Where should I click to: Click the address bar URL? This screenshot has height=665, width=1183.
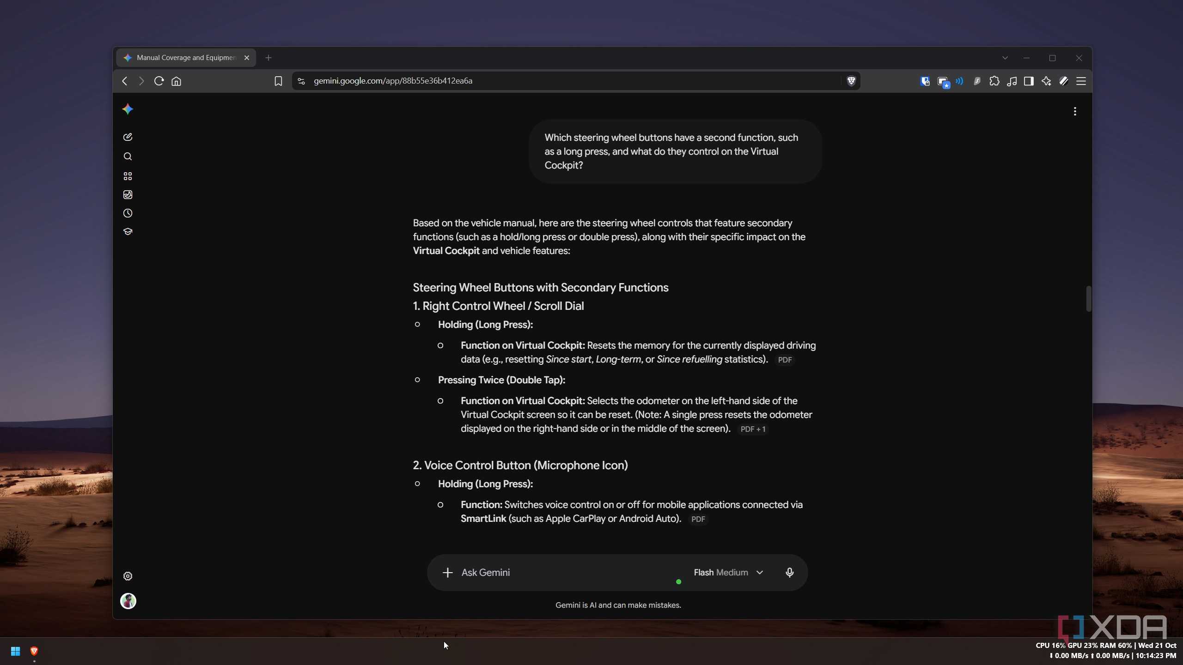coord(393,81)
